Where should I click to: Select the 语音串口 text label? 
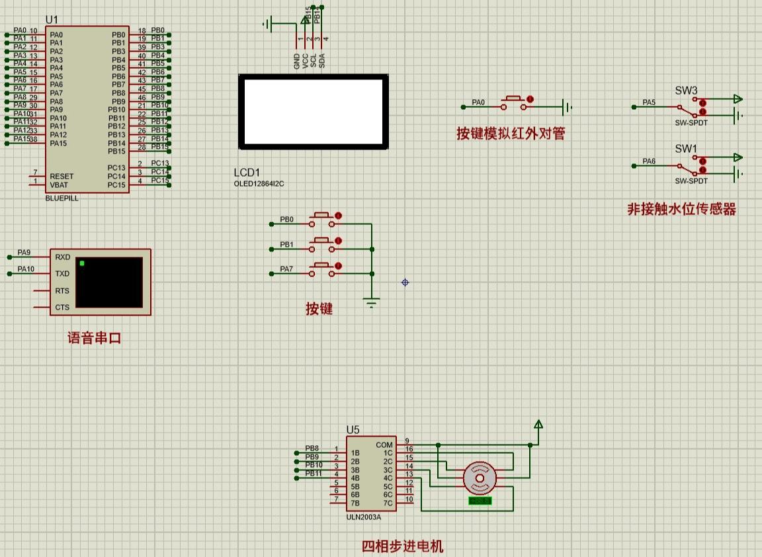[95, 339]
